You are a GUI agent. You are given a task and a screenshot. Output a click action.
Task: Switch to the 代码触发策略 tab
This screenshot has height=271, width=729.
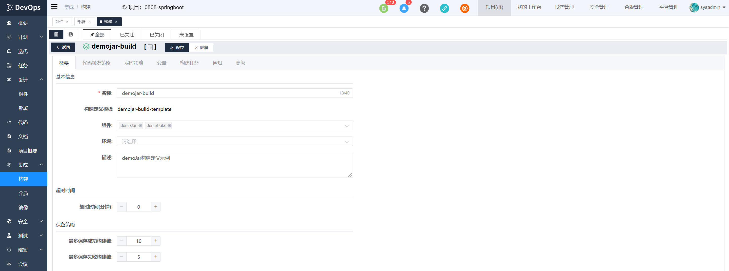(96, 63)
